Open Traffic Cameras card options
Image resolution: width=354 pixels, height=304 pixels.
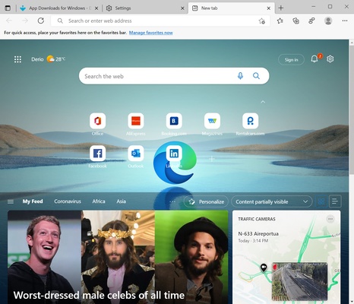point(330,219)
